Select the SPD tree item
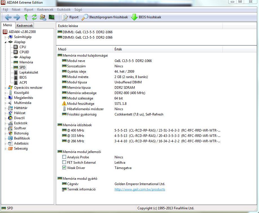 [x=22, y=67]
